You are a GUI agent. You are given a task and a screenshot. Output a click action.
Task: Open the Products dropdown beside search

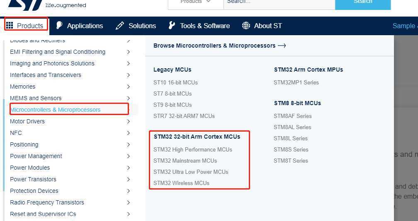pyautogui.click(x=195, y=2)
